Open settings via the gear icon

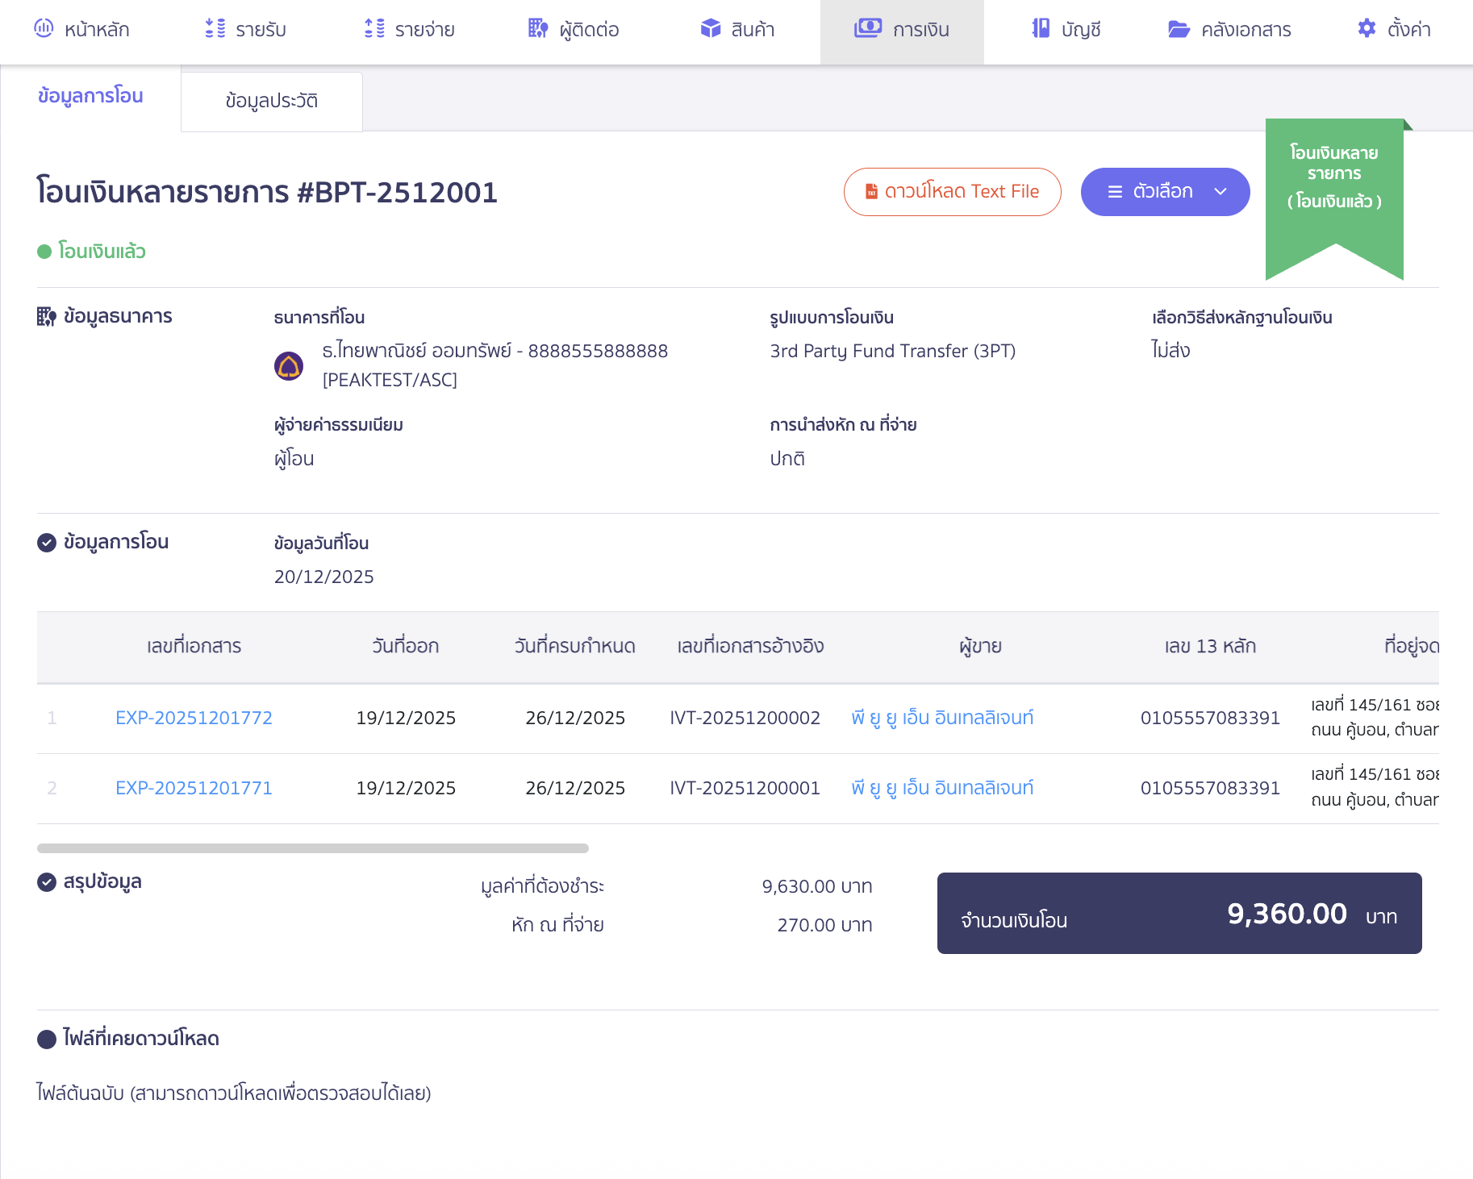(1367, 29)
